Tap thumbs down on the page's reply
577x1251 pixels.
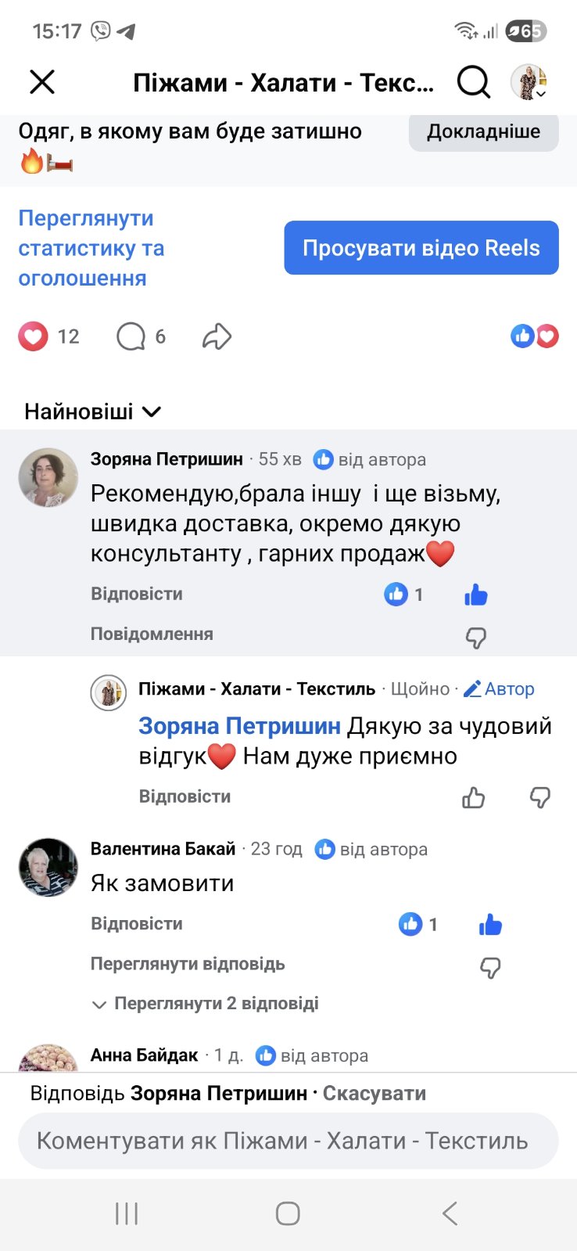point(540,797)
